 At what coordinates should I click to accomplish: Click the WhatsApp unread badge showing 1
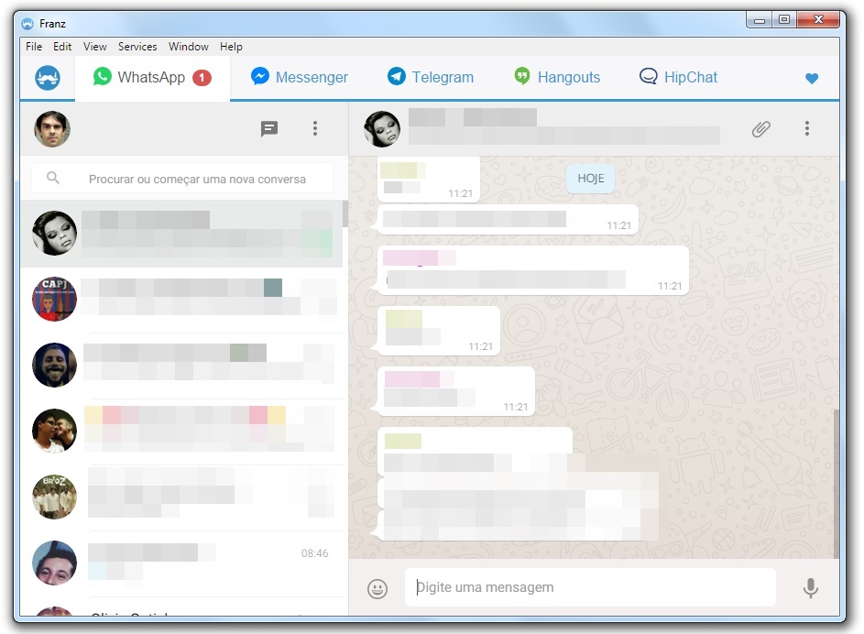tap(202, 78)
